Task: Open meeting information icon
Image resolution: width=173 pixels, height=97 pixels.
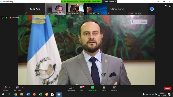Action: 3,18
